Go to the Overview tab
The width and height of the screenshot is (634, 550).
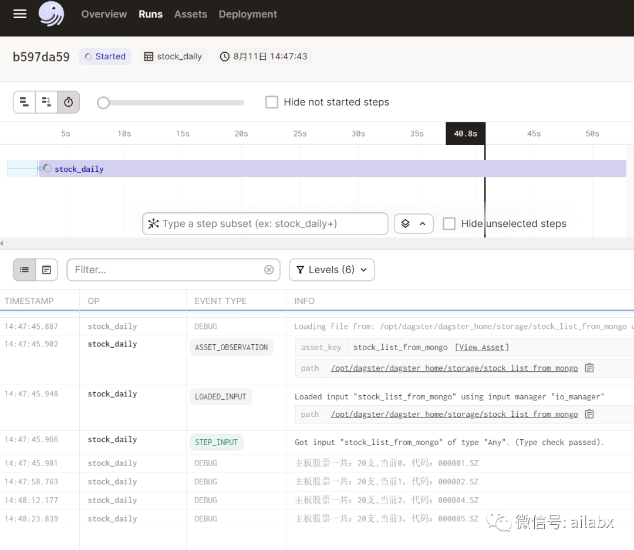[x=104, y=14]
